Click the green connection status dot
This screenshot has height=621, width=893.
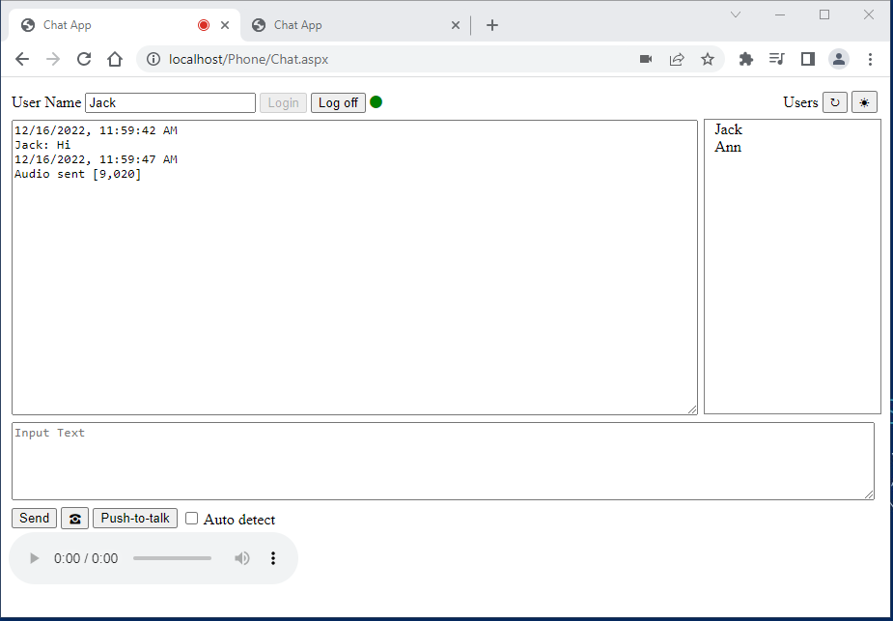tap(376, 102)
